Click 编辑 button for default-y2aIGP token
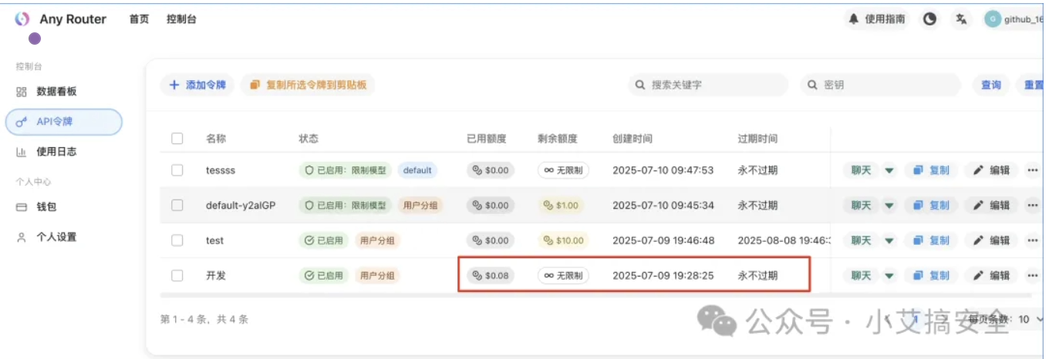1049x359 pixels. point(991,206)
